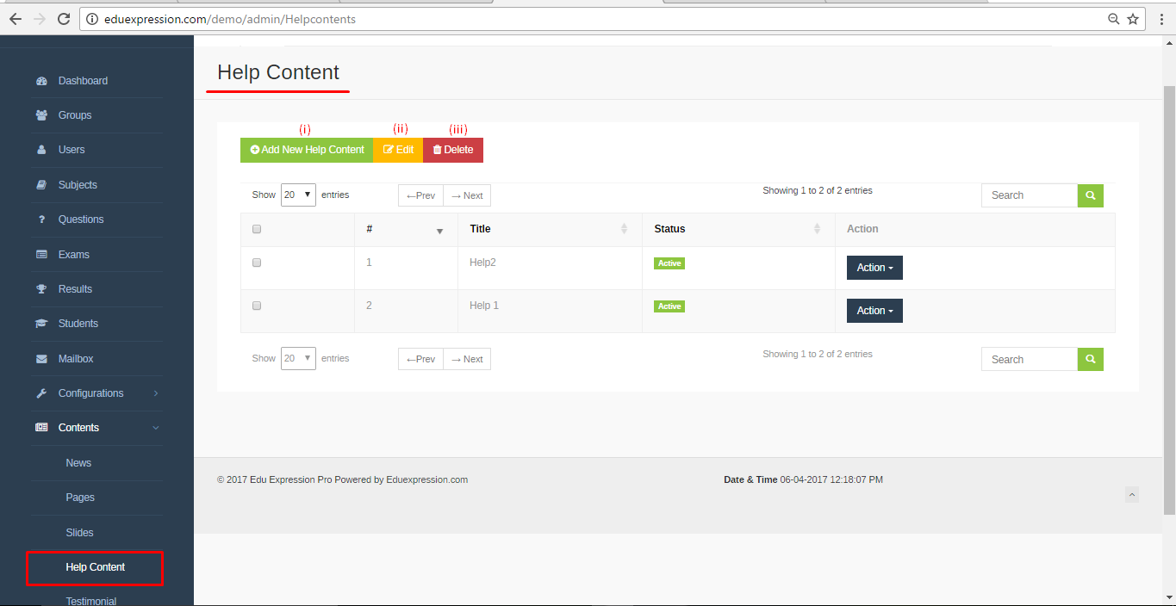Click the top Prev pagination button

[420, 195]
